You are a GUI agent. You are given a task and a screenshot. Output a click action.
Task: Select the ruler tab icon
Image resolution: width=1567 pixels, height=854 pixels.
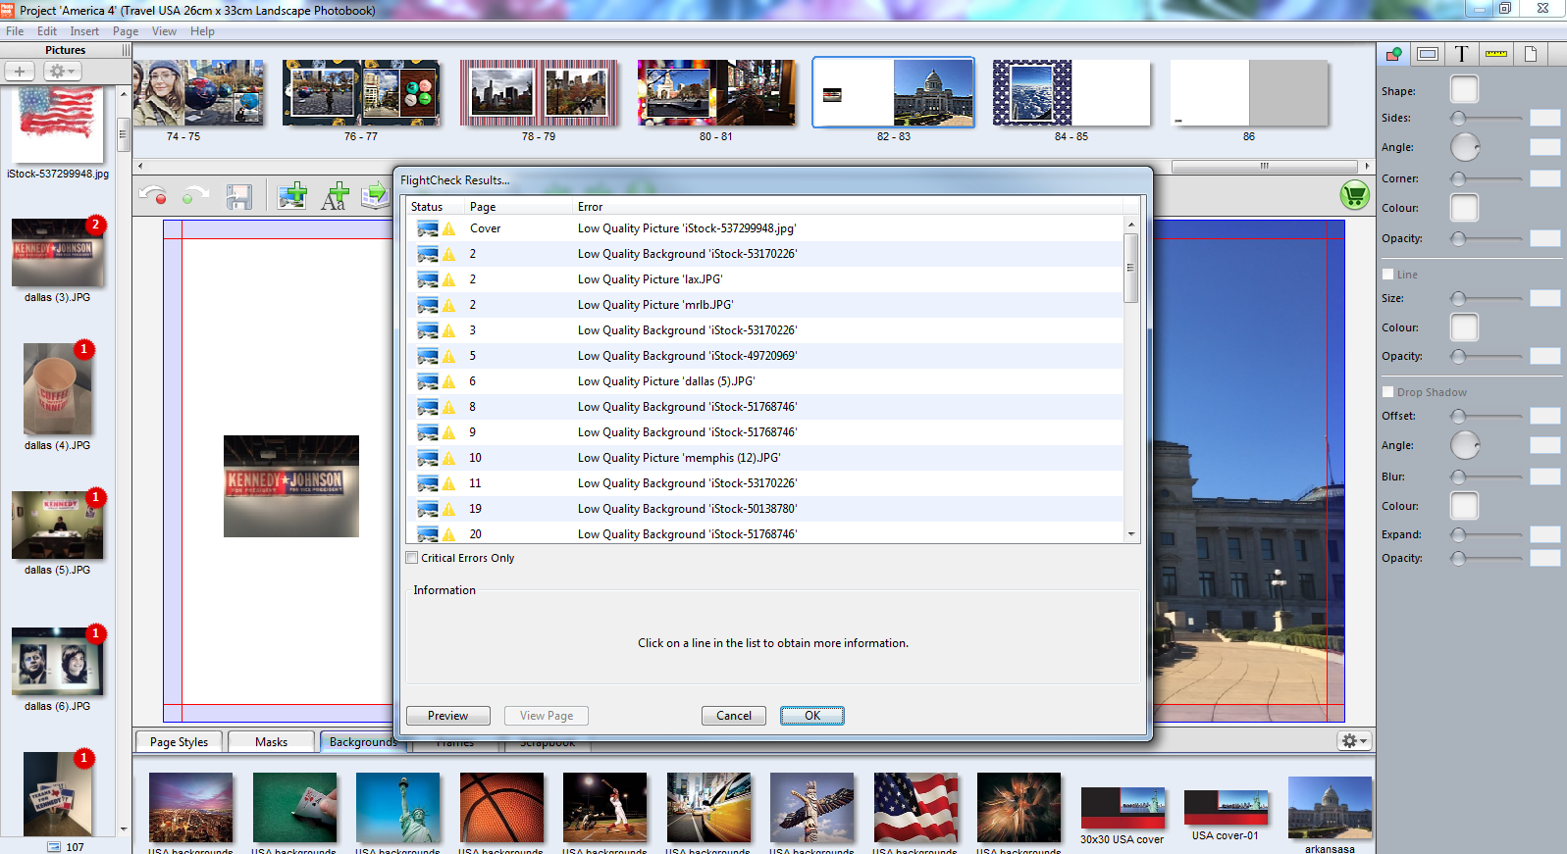click(1495, 54)
